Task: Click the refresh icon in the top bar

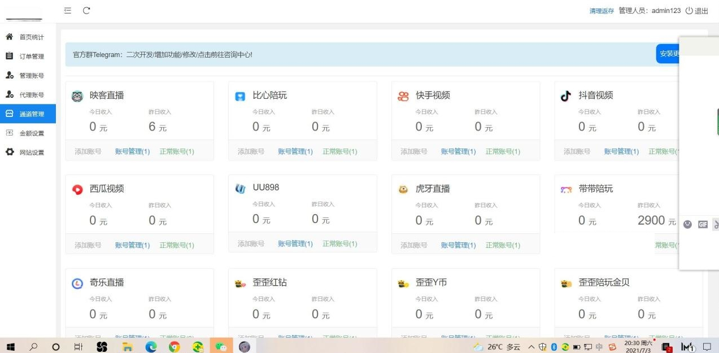Action: click(x=86, y=11)
